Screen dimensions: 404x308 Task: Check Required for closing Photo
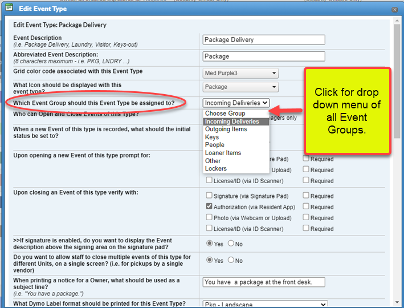[306, 217]
